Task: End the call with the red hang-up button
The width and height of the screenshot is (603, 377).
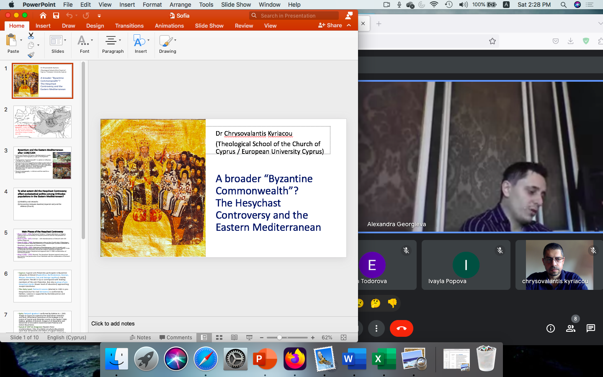Action: point(401,328)
